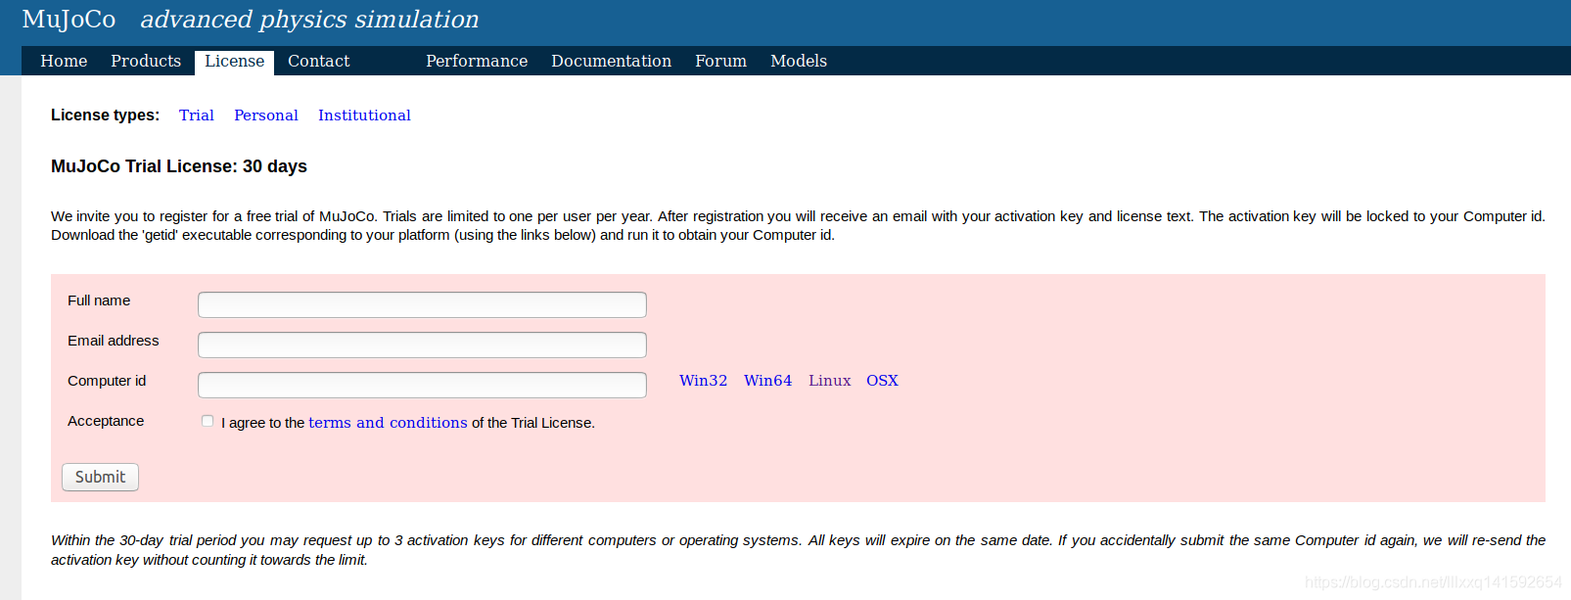Focus the Email address field
This screenshot has width=1571, height=600.
(422, 345)
